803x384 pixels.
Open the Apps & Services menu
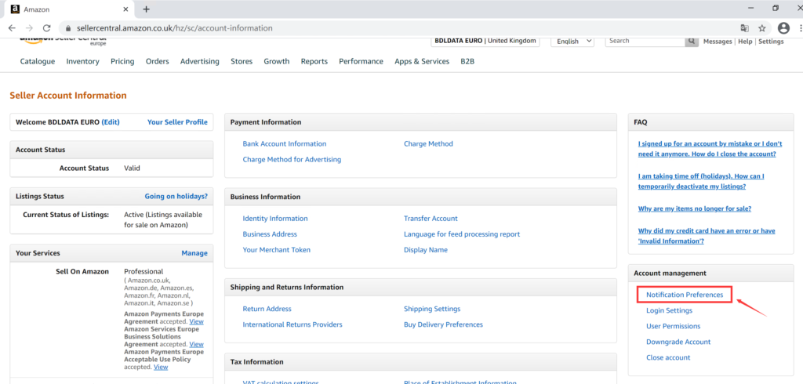tap(422, 61)
